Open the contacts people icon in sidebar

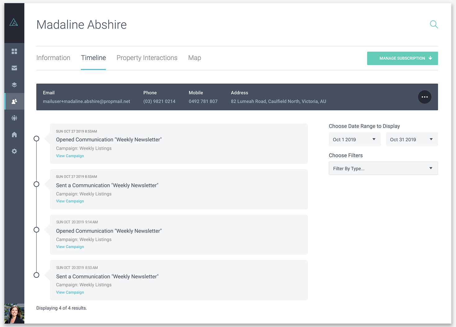14,101
